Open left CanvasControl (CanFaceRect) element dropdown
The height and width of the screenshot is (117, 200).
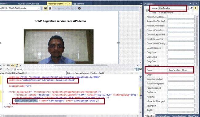[x=65, y=73]
